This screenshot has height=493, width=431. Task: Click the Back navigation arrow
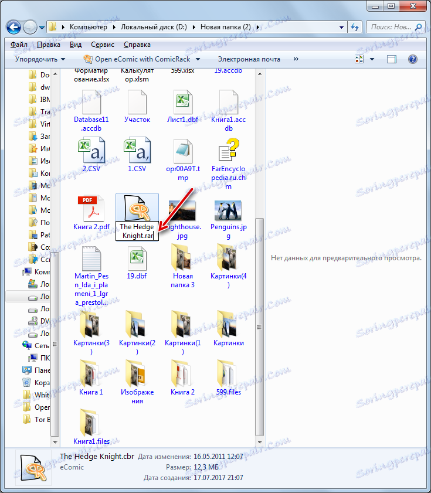(13, 28)
